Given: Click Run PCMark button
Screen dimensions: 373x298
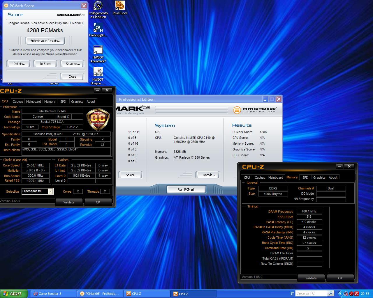Looking at the screenshot, I should click(186, 189).
